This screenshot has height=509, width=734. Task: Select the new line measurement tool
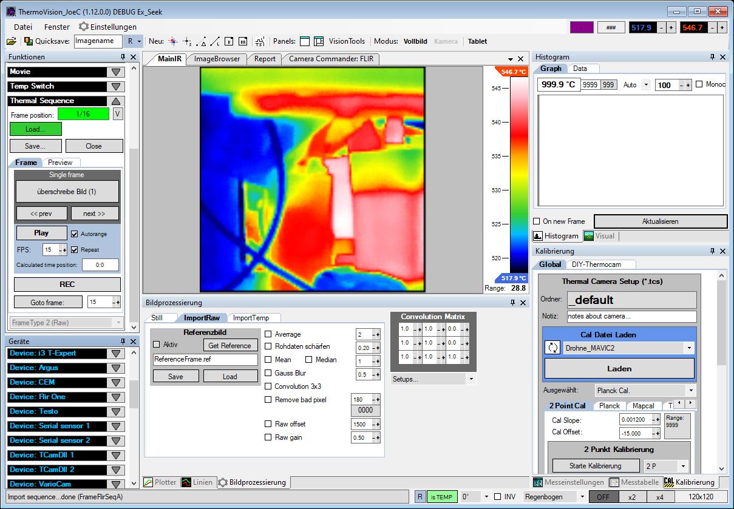coord(216,41)
